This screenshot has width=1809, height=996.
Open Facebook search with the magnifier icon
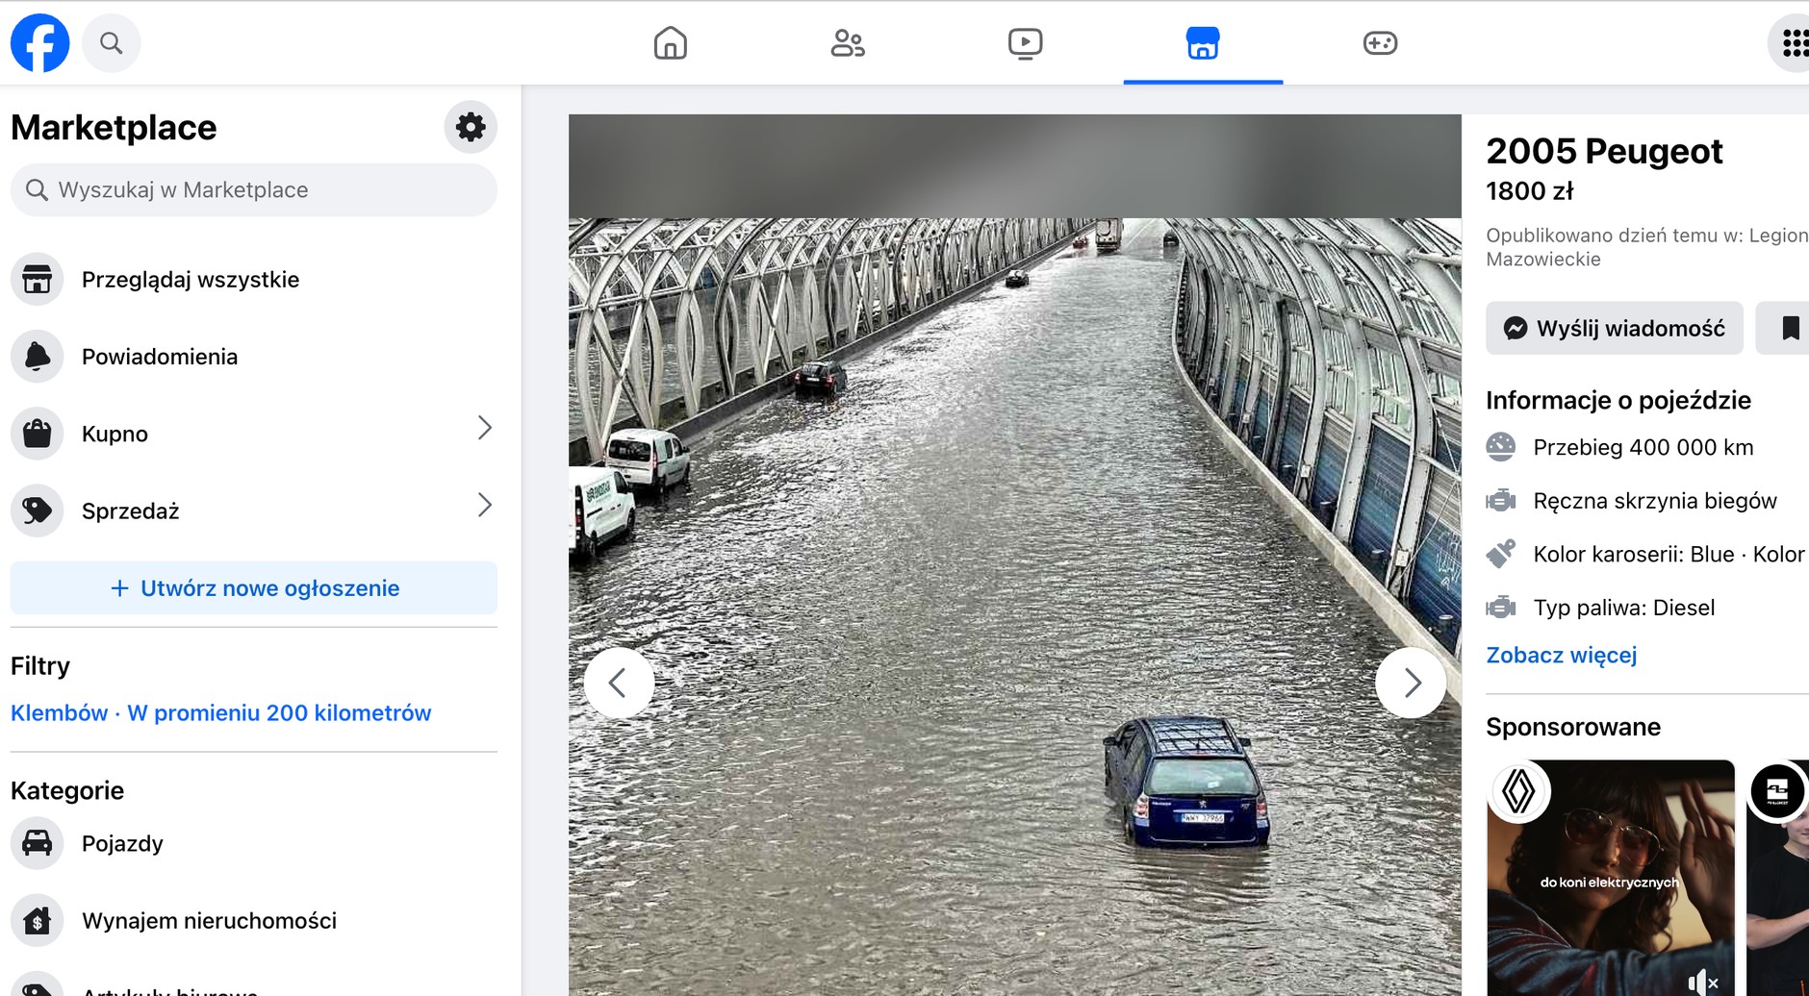112,42
